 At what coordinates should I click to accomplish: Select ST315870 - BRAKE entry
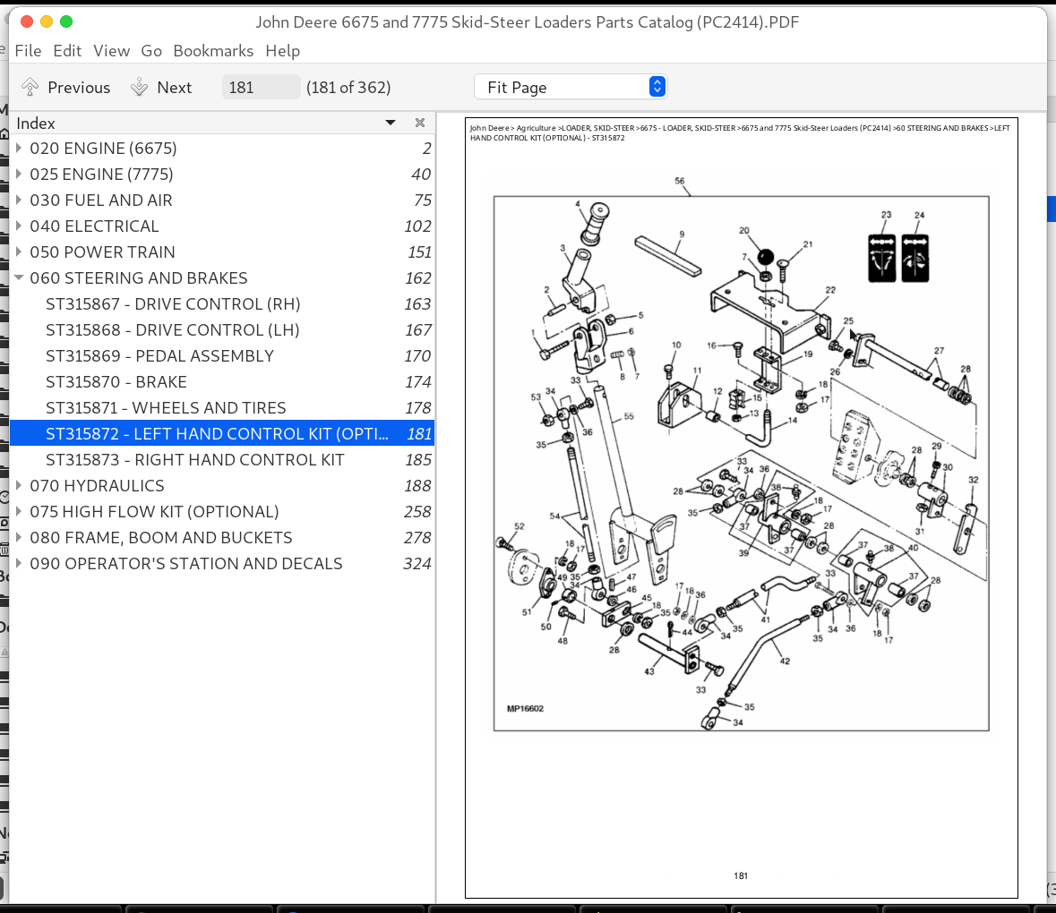pos(222,382)
